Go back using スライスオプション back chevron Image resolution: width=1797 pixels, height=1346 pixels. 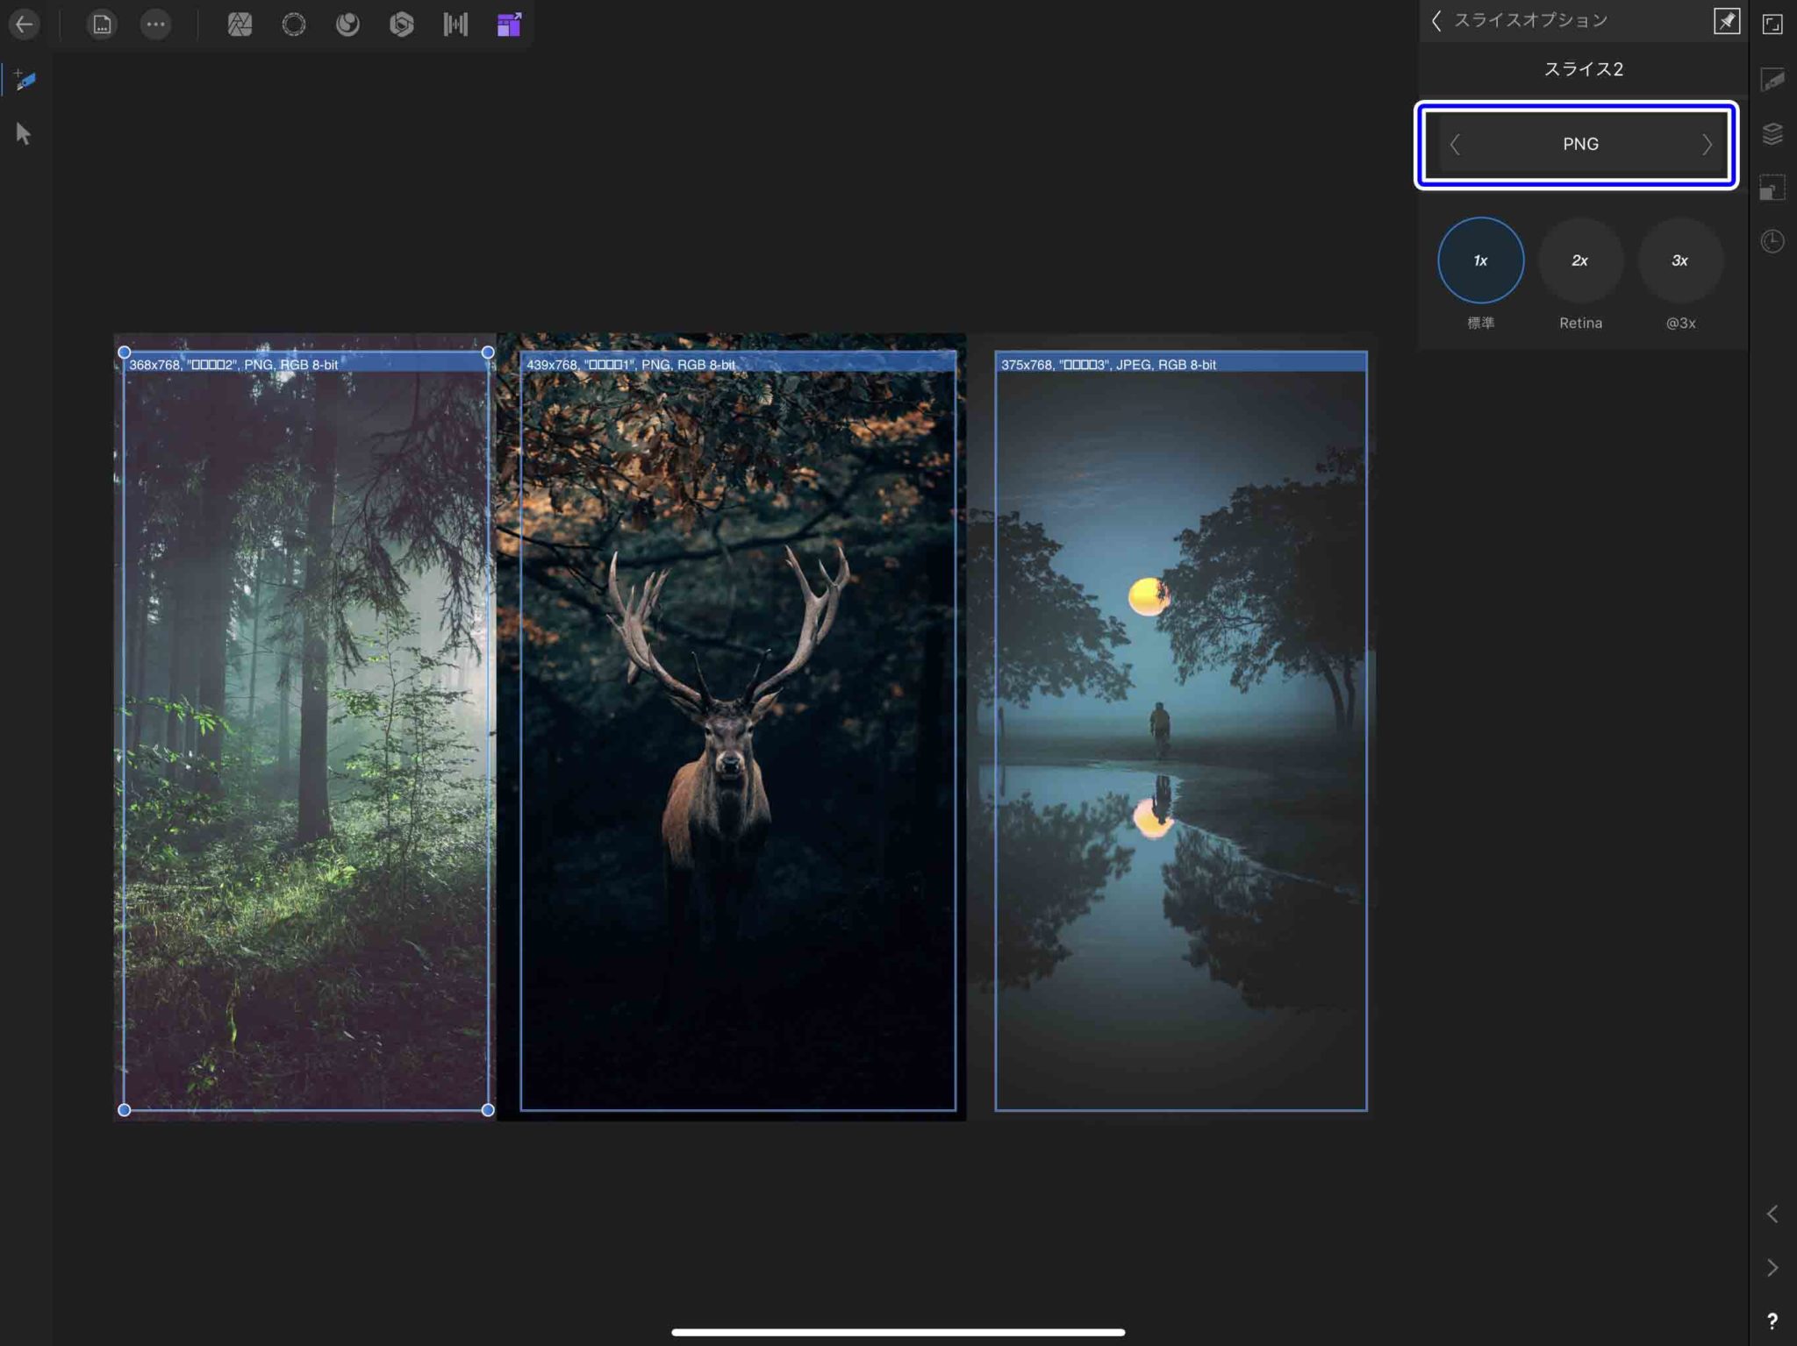click(x=1436, y=20)
